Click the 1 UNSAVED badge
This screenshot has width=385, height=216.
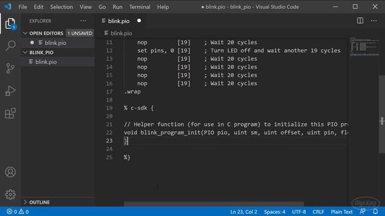(x=80, y=33)
